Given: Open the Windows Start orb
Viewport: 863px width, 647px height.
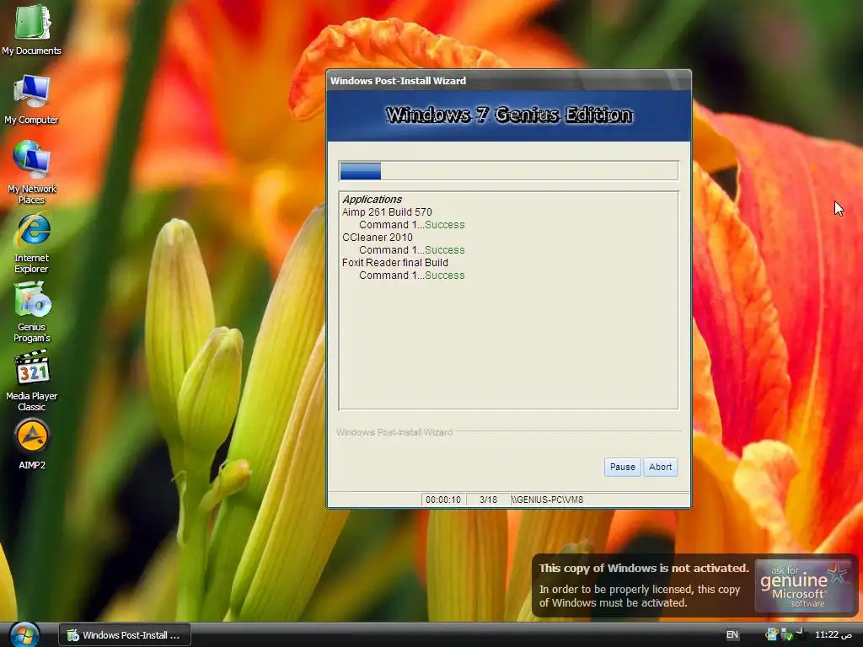Looking at the screenshot, I should coord(24,634).
